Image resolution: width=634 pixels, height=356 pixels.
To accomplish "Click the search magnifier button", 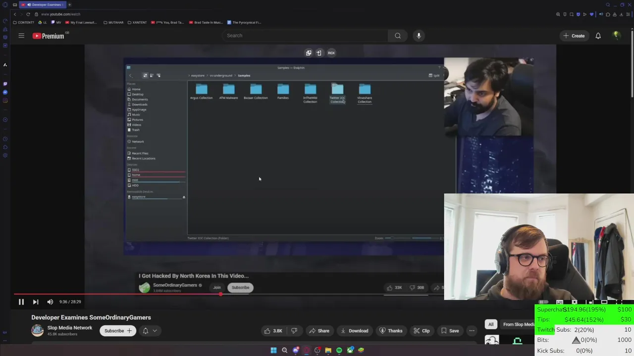I will (398, 36).
